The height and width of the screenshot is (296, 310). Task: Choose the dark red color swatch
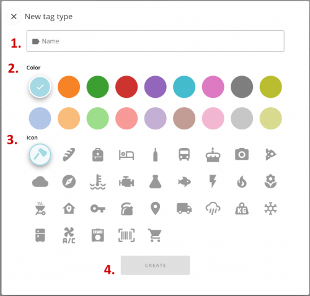(x=126, y=87)
